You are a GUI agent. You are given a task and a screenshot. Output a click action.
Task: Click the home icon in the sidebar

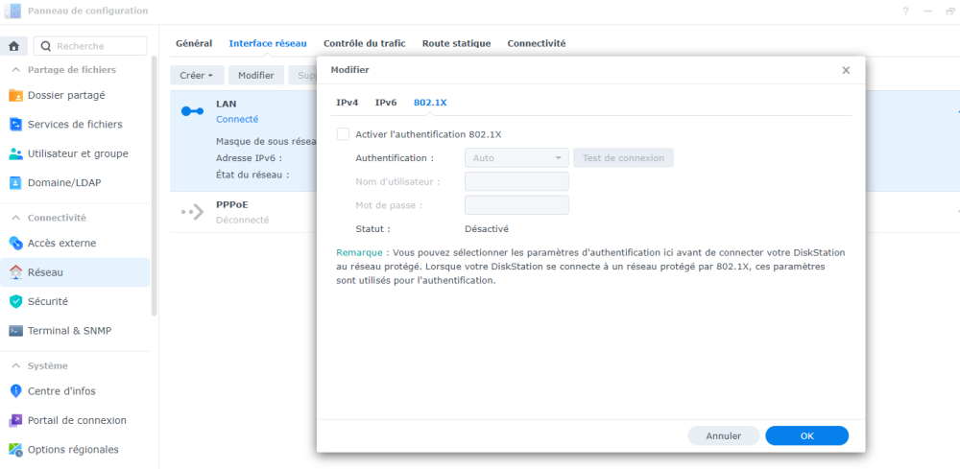pyautogui.click(x=14, y=46)
